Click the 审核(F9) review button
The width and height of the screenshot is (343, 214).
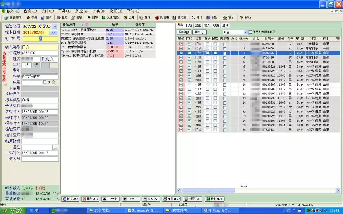click(151, 199)
